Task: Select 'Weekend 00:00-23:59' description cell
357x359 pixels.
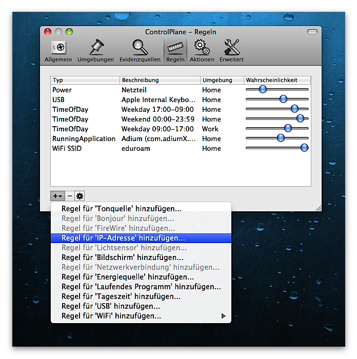Action: (x=158, y=119)
